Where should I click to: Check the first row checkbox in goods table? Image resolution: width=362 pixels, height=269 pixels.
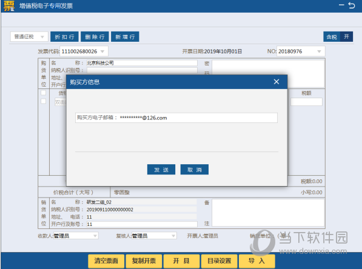(43, 93)
